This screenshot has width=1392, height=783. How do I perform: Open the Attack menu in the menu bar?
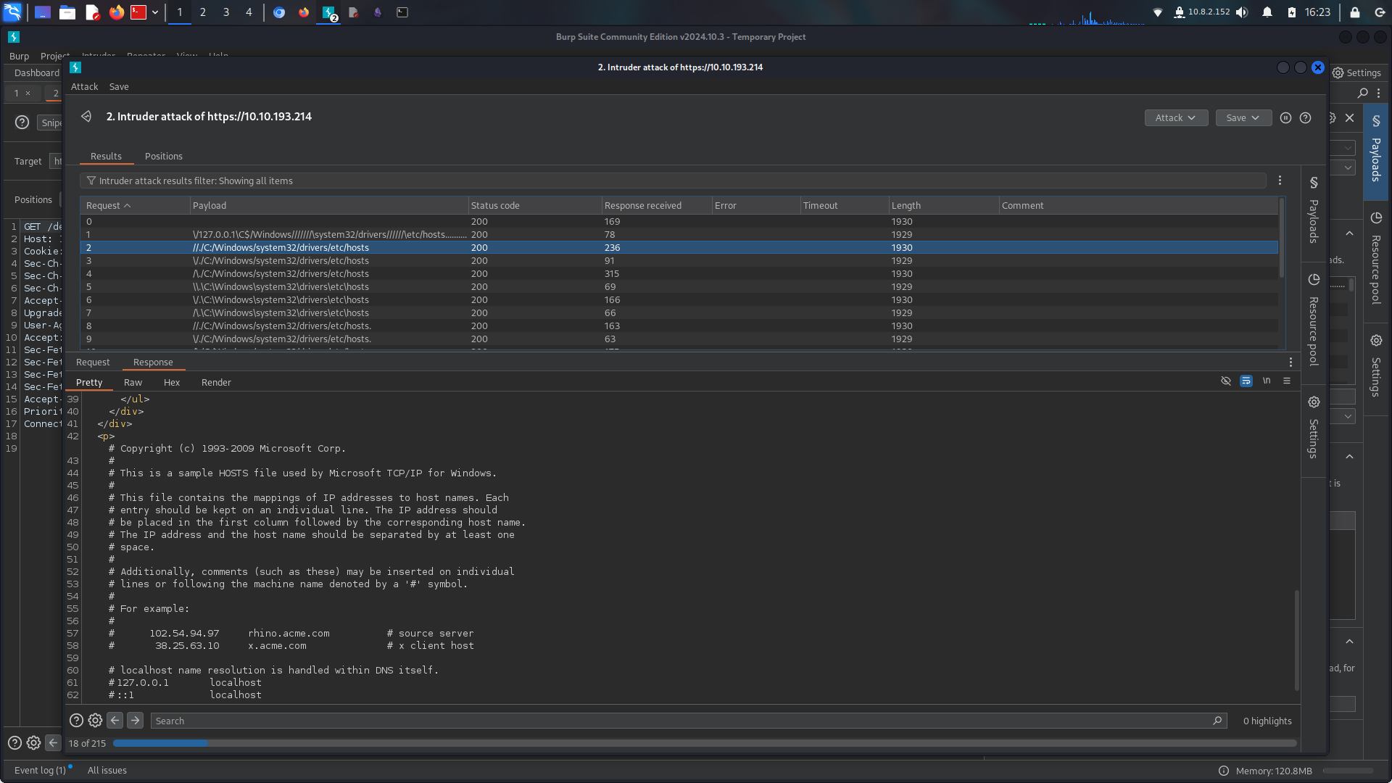point(84,86)
